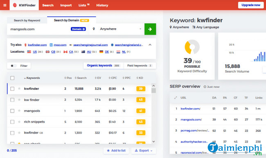
Task: Click the KWFinder logo icon
Action: coord(15,5)
